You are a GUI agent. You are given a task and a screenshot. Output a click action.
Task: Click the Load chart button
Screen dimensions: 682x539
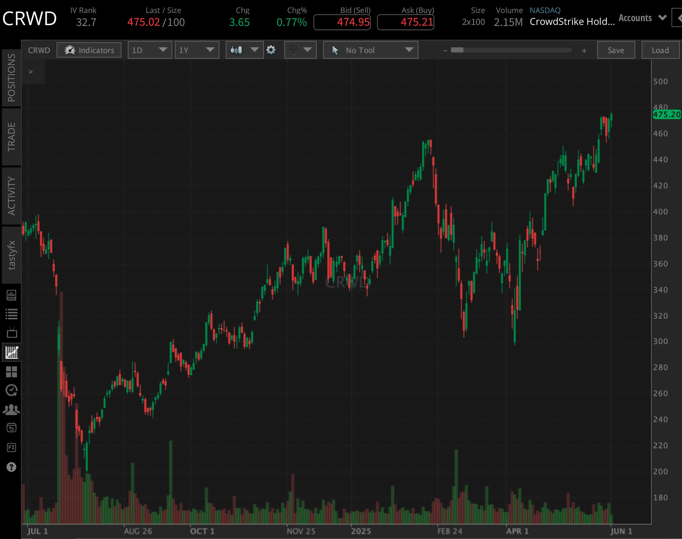[x=660, y=50]
